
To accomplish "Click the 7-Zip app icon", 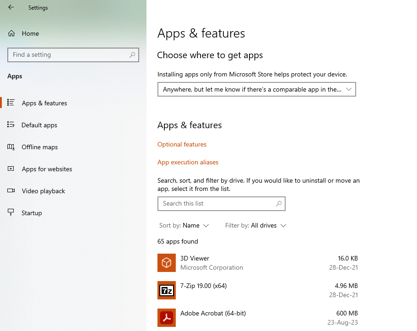I will pos(167,290).
